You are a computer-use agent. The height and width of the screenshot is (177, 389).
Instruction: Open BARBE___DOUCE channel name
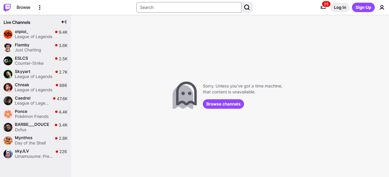pos(32,124)
